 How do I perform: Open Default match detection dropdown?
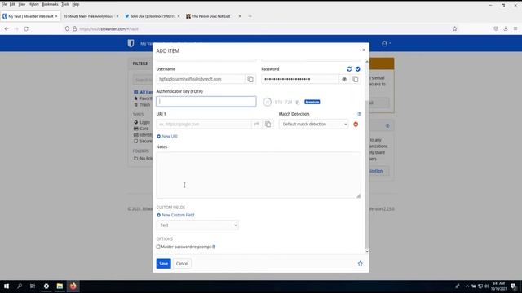(x=313, y=124)
